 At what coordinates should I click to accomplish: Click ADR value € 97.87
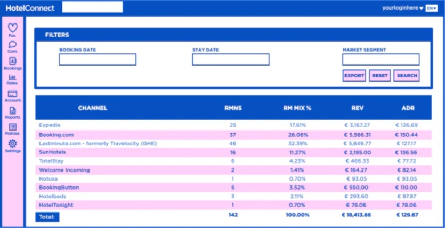(406, 196)
